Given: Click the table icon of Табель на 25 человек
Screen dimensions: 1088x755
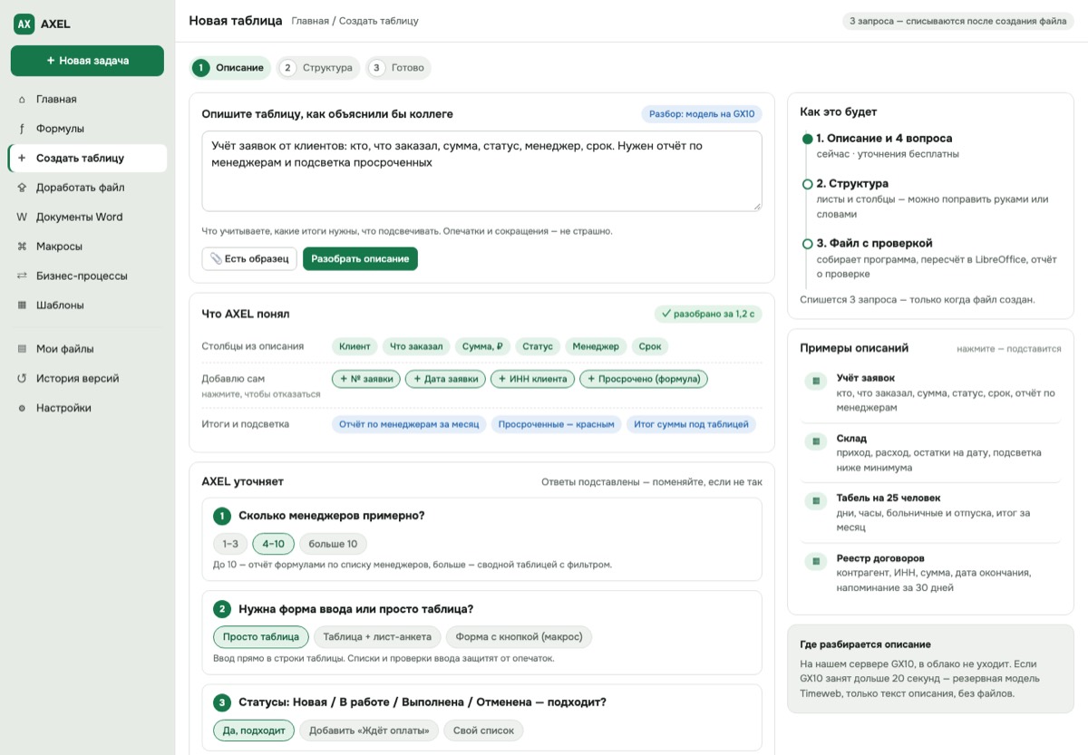Looking at the screenshot, I should pos(816,501).
